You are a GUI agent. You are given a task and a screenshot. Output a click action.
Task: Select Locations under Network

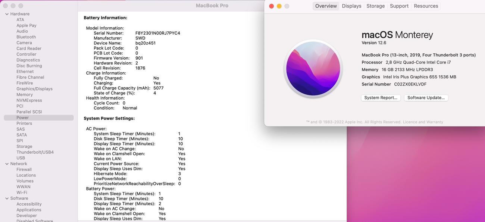click(x=26, y=175)
